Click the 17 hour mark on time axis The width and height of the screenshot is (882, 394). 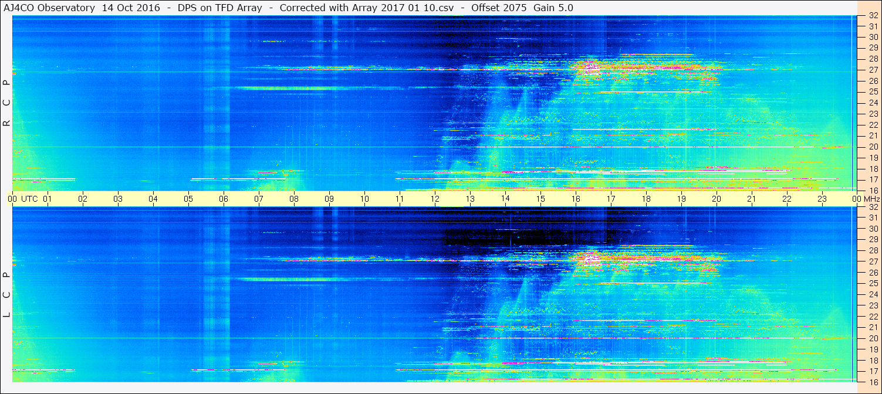(x=611, y=199)
